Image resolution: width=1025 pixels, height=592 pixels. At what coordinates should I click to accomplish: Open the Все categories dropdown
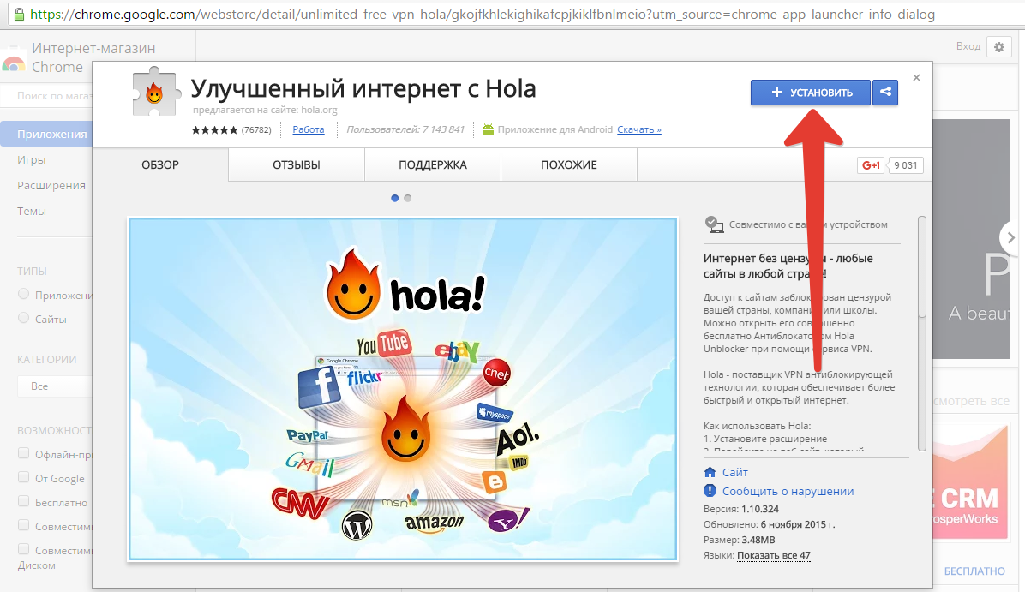coord(55,386)
